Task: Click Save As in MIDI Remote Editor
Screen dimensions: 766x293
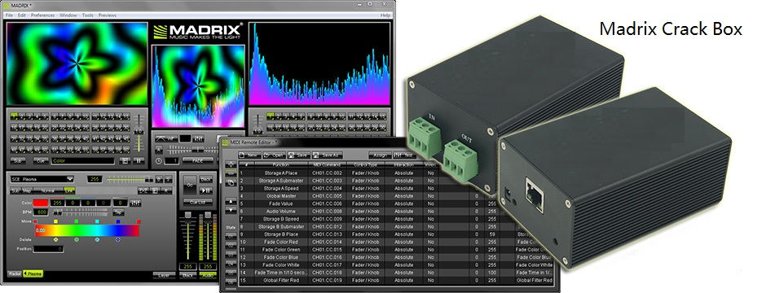Action: (x=328, y=155)
